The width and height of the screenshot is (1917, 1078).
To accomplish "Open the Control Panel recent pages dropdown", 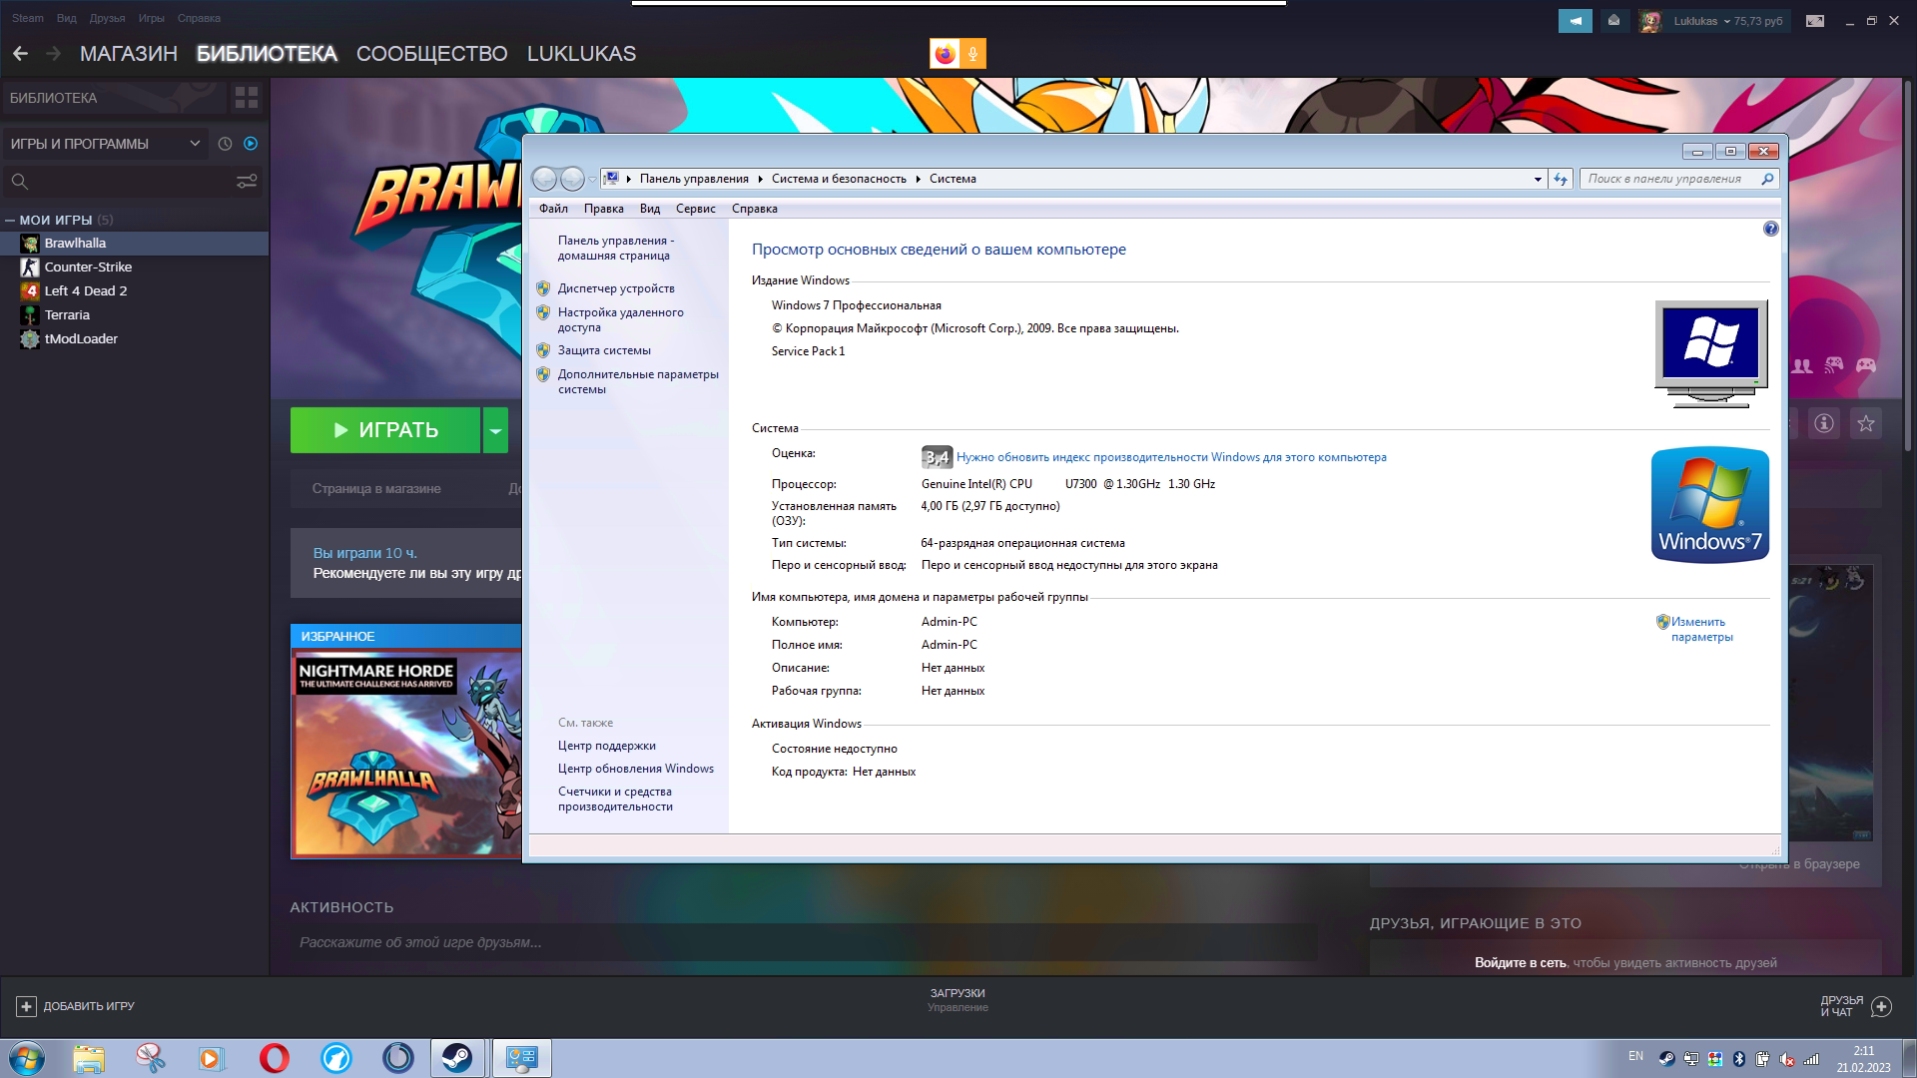I will pos(592,180).
